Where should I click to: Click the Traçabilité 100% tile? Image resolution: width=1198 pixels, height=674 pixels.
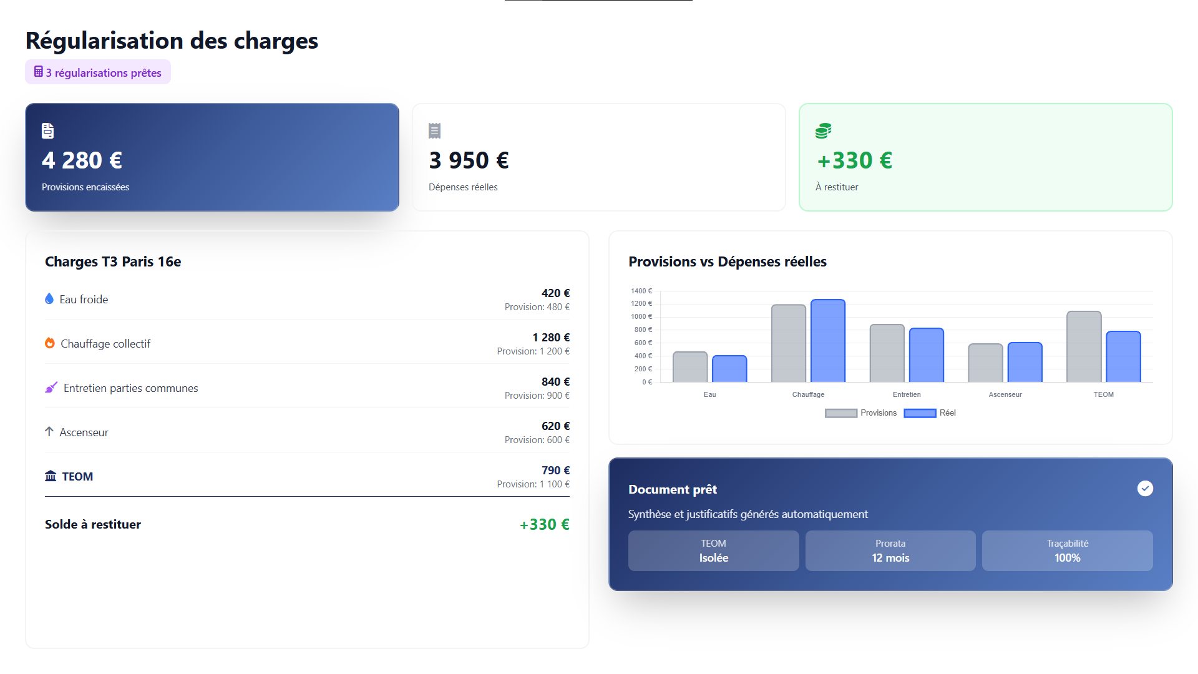tap(1068, 550)
